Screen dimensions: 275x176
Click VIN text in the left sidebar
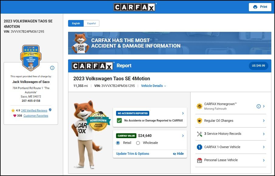pyautogui.click(x=24, y=32)
